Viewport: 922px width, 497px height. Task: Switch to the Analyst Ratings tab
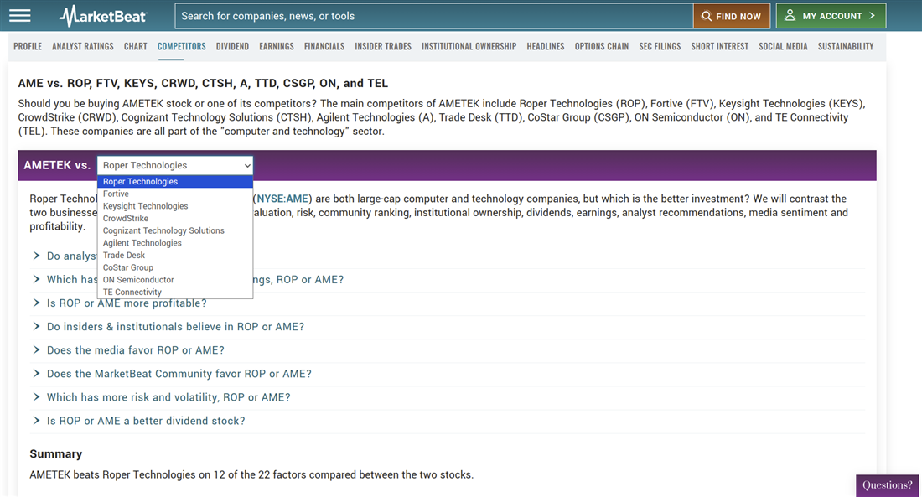[x=82, y=46]
